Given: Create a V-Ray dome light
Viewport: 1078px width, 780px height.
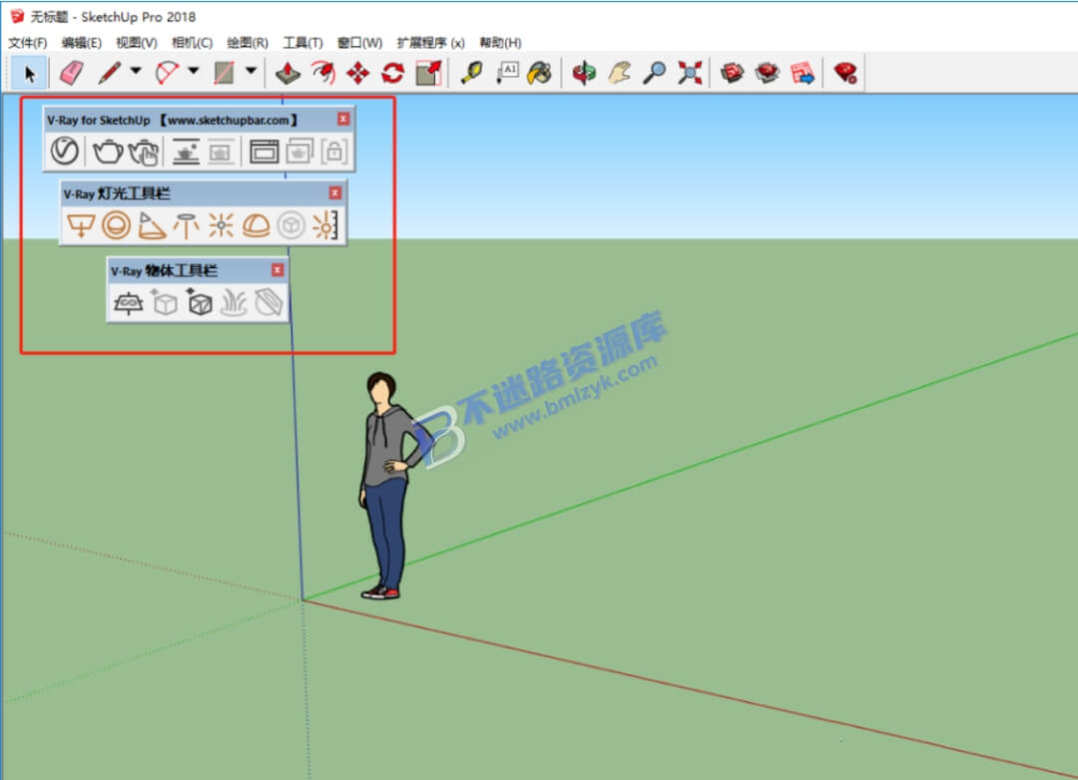Looking at the screenshot, I should (256, 225).
